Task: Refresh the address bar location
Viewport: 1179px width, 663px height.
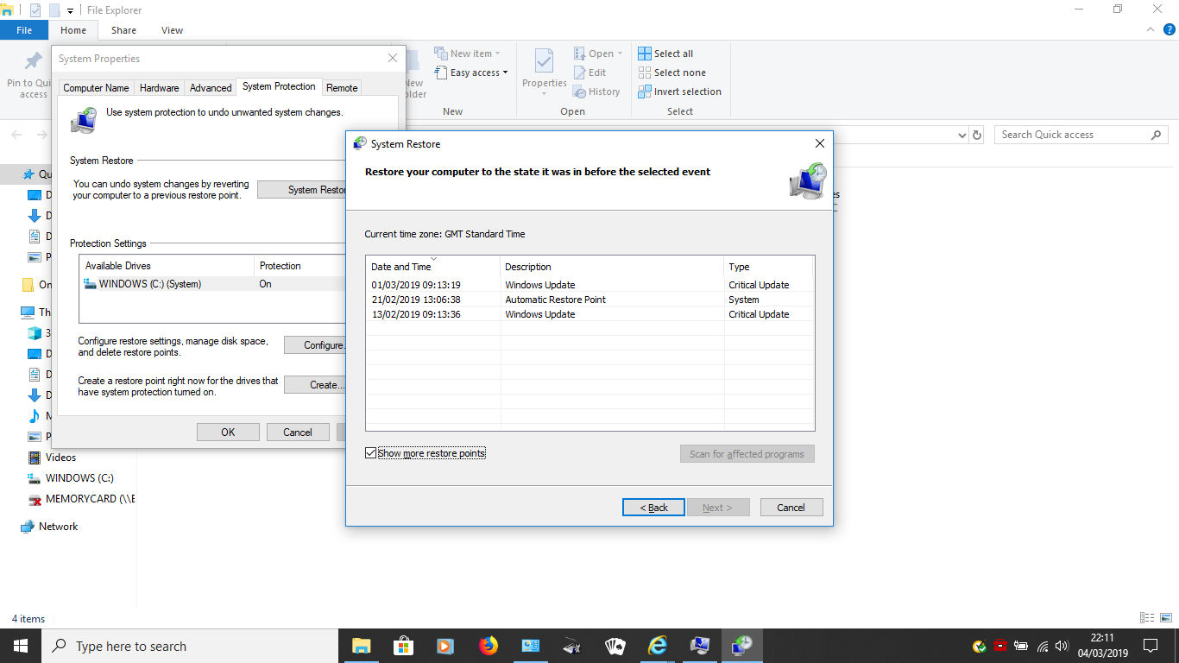Action: coord(977,136)
